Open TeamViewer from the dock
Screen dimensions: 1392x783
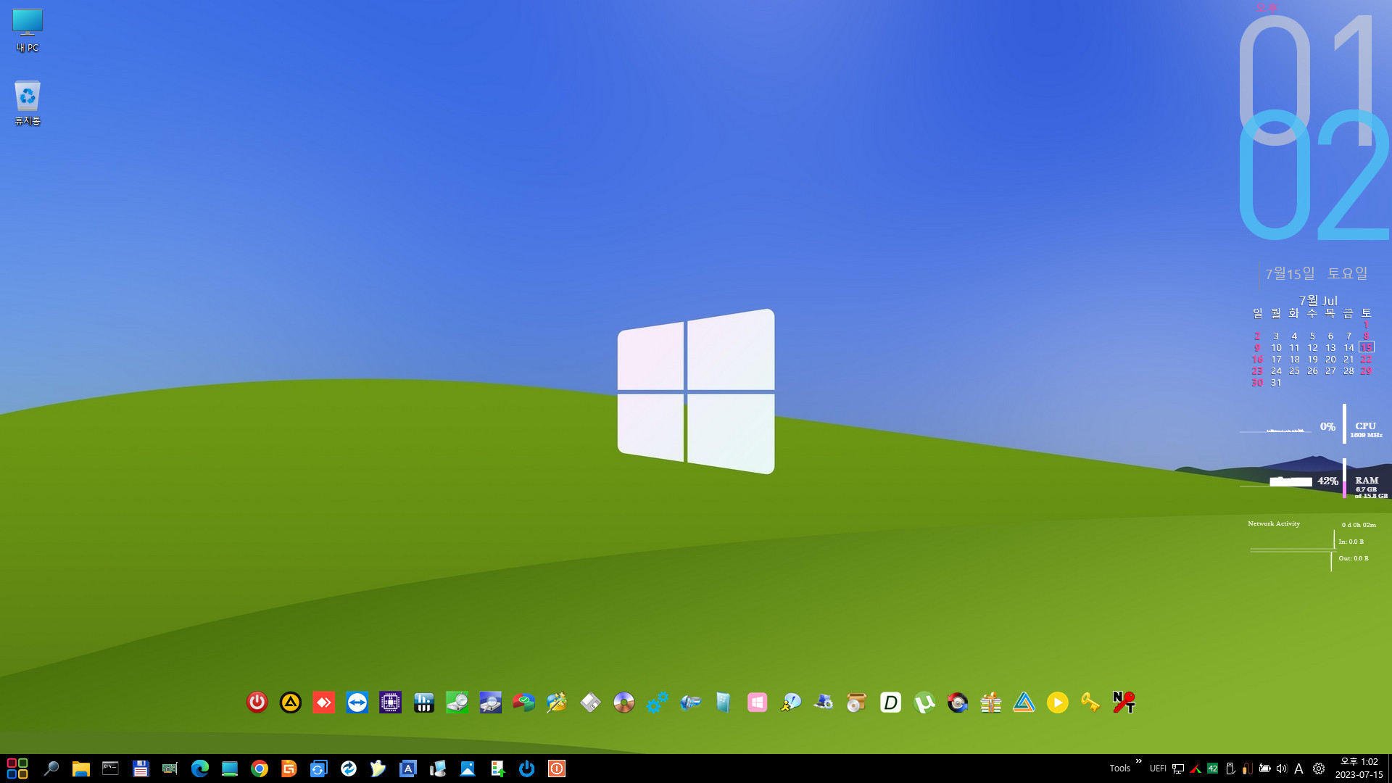[x=357, y=702]
